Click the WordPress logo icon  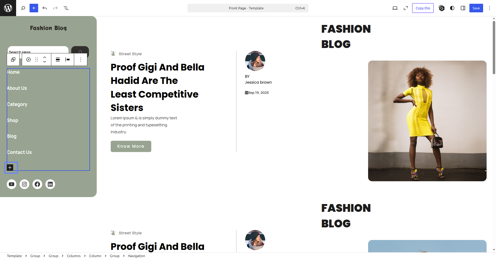(8, 8)
